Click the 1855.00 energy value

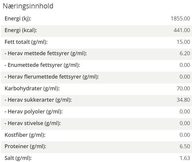coord(180,19)
